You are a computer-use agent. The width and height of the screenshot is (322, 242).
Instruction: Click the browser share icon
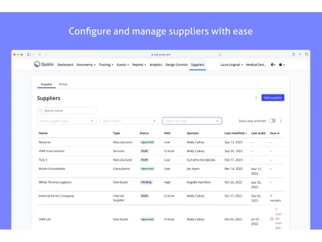coord(293,54)
